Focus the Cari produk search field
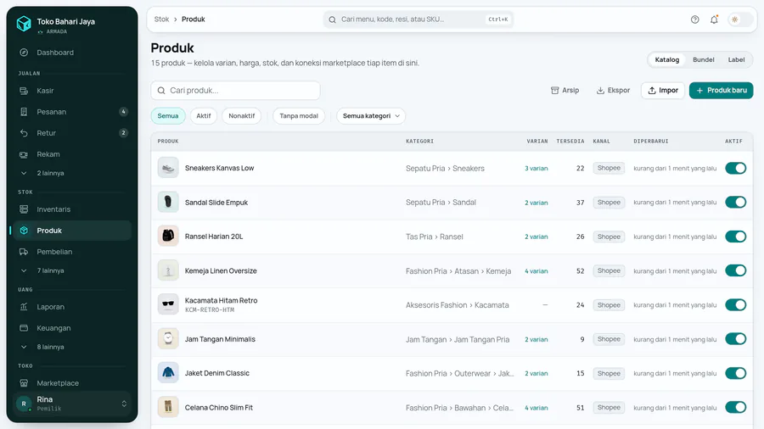 (x=235, y=91)
